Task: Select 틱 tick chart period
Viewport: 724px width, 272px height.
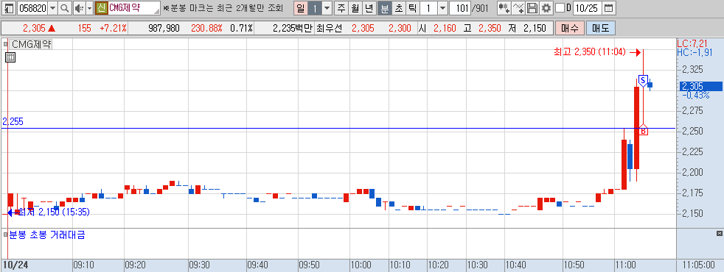Action: click(412, 8)
